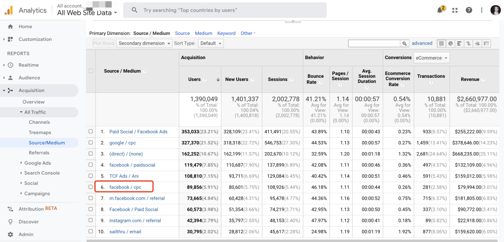Check the m.facebook.com / referral row checkbox
The height and width of the screenshot is (242, 504).
click(x=91, y=198)
